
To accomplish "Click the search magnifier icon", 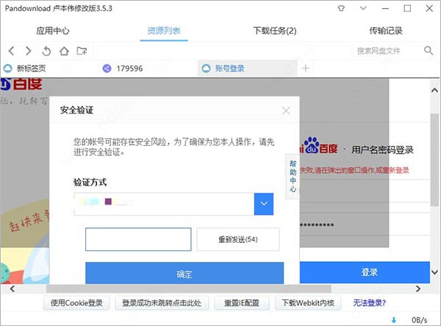I will (x=429, y=51).
